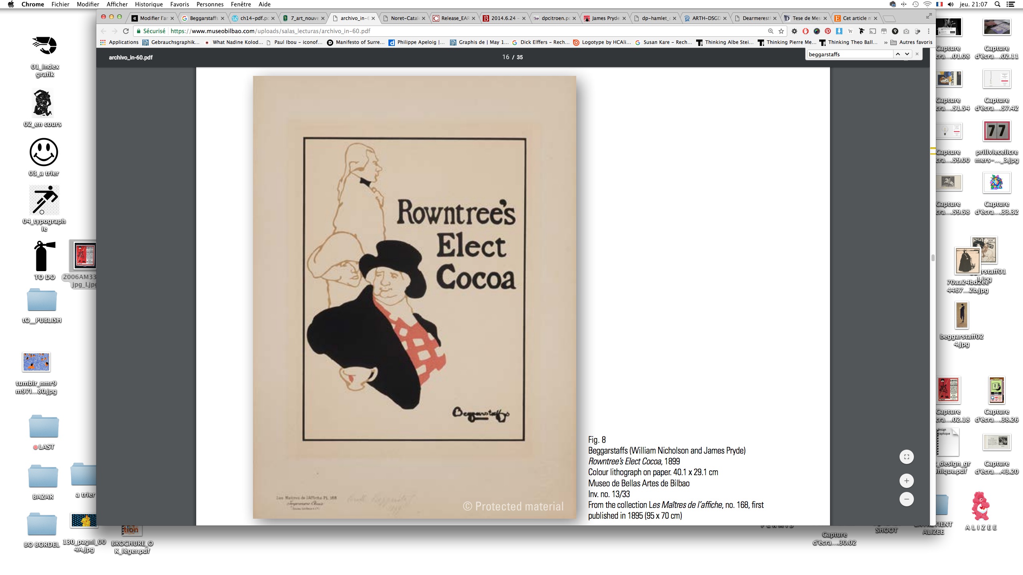The height and width of the screenshot is (575, 1023).
Task: Open the Apple menu
Action: point(11,4)
